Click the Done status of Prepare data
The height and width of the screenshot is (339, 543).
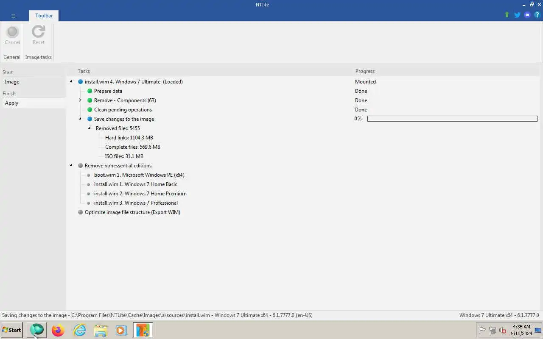(361, 91)
